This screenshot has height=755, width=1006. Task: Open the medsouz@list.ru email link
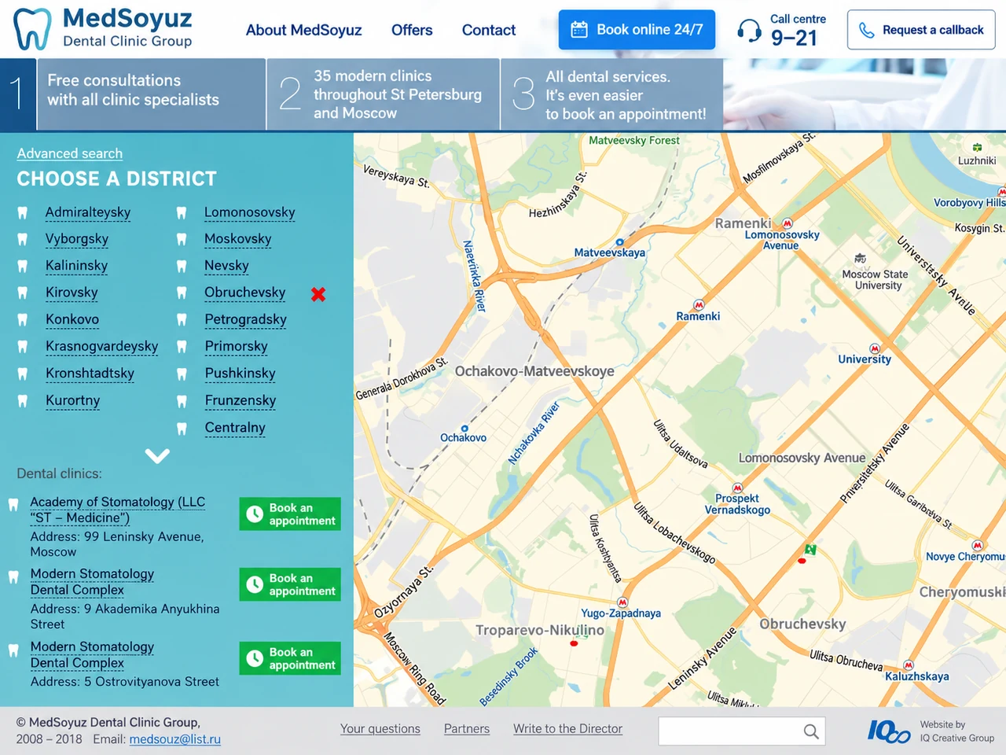click(x=175, y=739)
